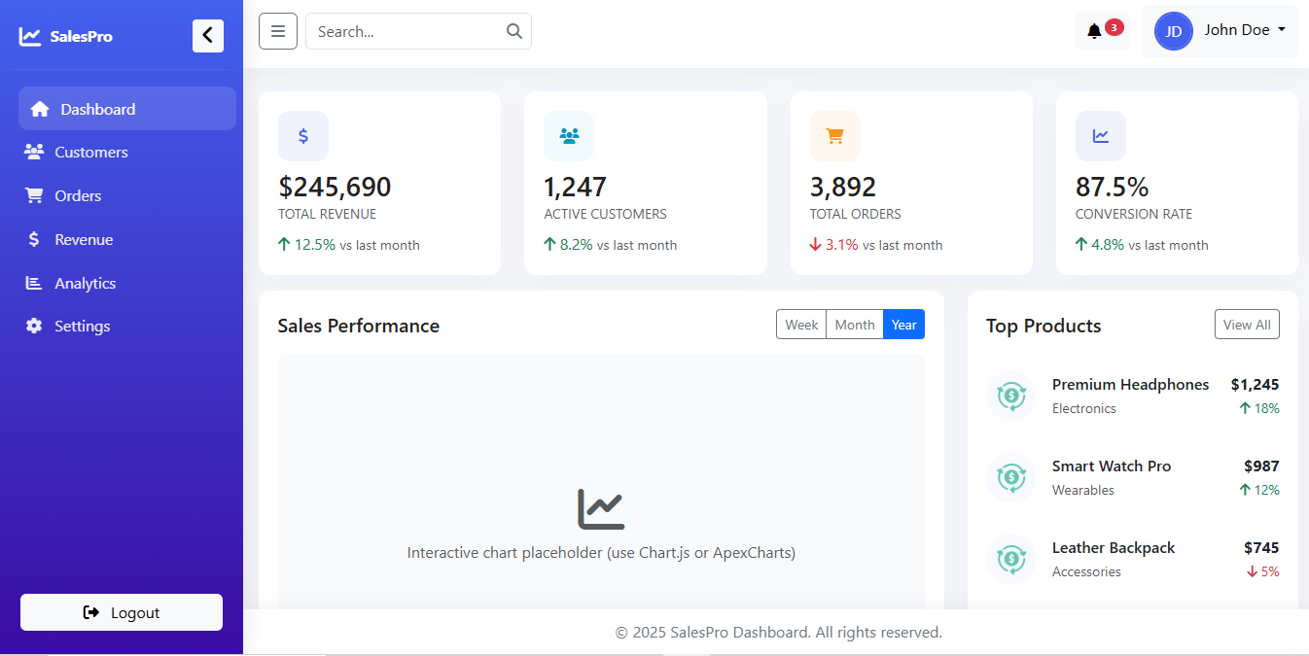1309x656 pixels.
Task: Switch chart range to Week
Action: pos(801,325)
